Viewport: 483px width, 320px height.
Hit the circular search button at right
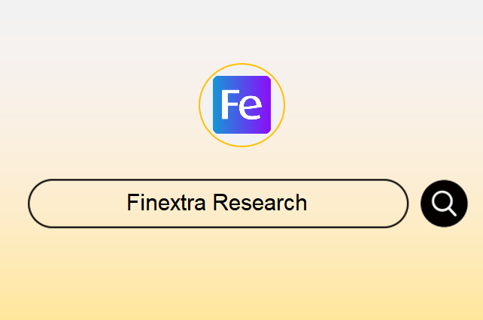pyautogui.click(x=444, y=204)
